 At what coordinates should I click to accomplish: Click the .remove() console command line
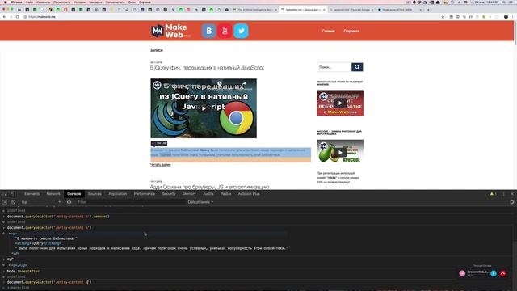[x=58, y=217]
